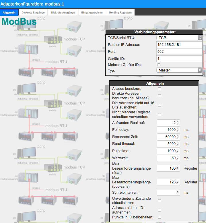Open the Eingangsregister tab
This screenshot has width=206, height=223.
coord(92,13)
